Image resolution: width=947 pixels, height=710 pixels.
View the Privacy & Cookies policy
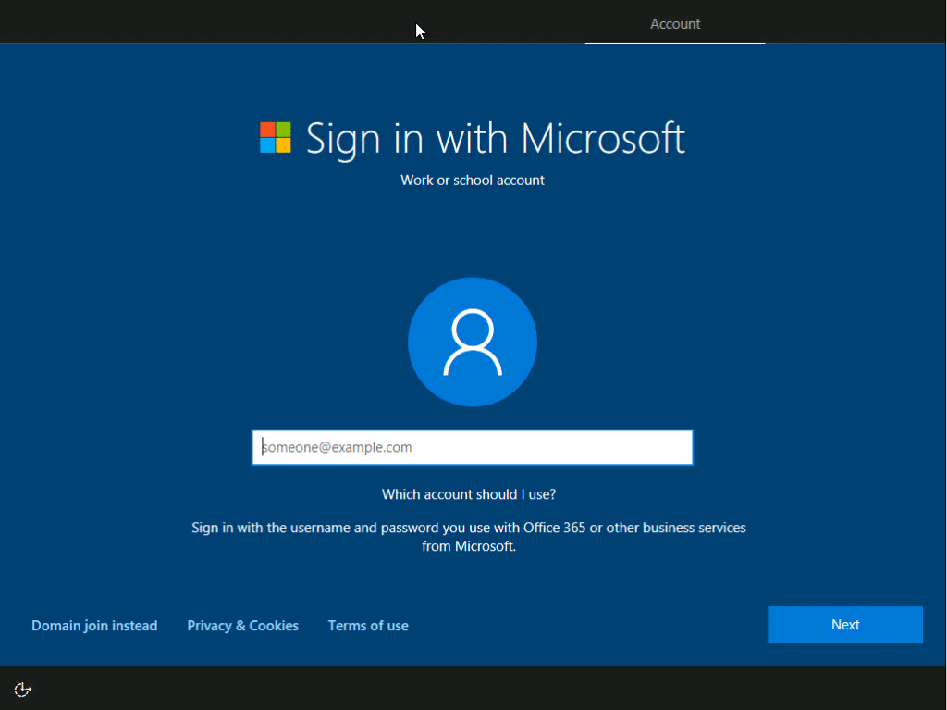tap(242, 625)
